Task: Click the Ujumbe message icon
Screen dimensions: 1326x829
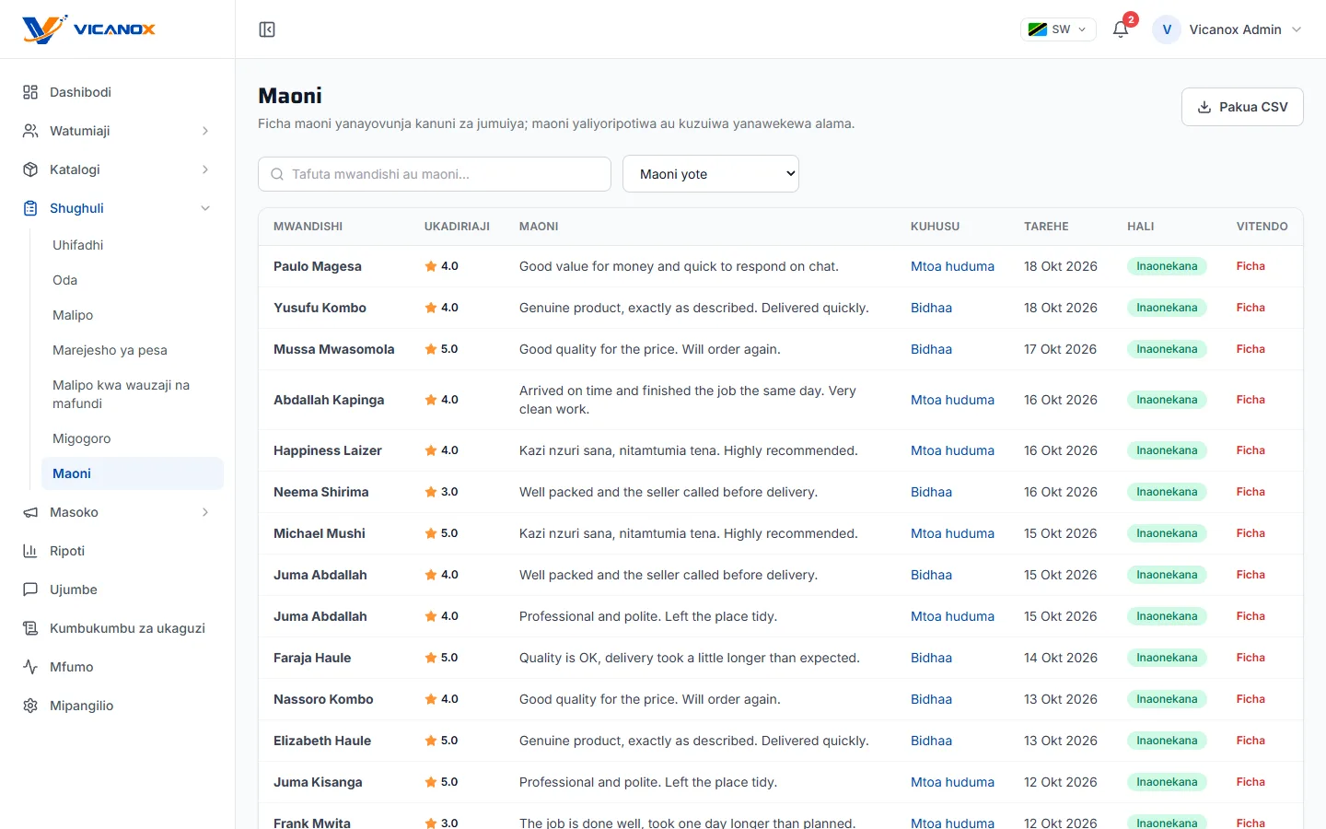Action: point(30,590)
